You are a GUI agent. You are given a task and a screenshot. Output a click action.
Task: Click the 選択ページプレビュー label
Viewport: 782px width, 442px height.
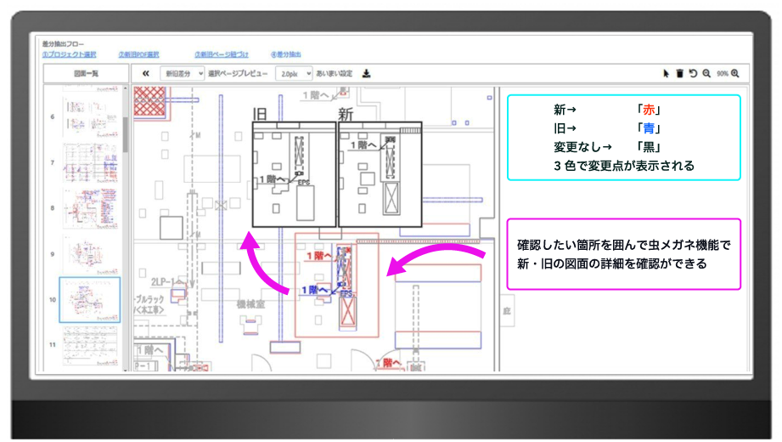point(238,73)
